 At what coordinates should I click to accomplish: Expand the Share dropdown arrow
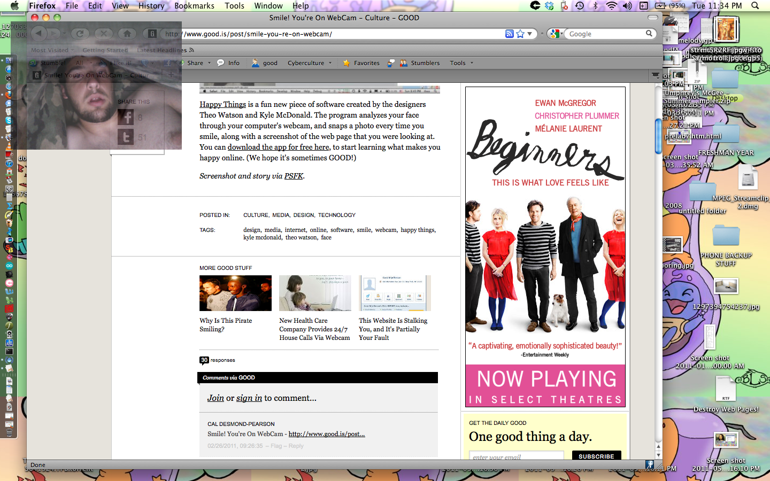click(209, 63)
